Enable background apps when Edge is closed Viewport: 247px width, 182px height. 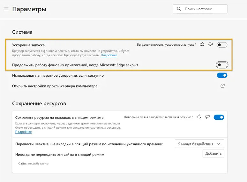click(x=222, y=65)
